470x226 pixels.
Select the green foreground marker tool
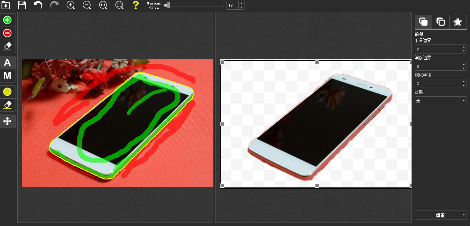pyautogui.click(x=7, y=20)
